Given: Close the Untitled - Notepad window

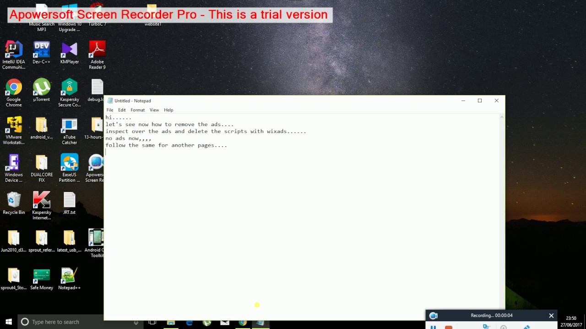Looking at the screenshot, I should (x=496, y=101).
